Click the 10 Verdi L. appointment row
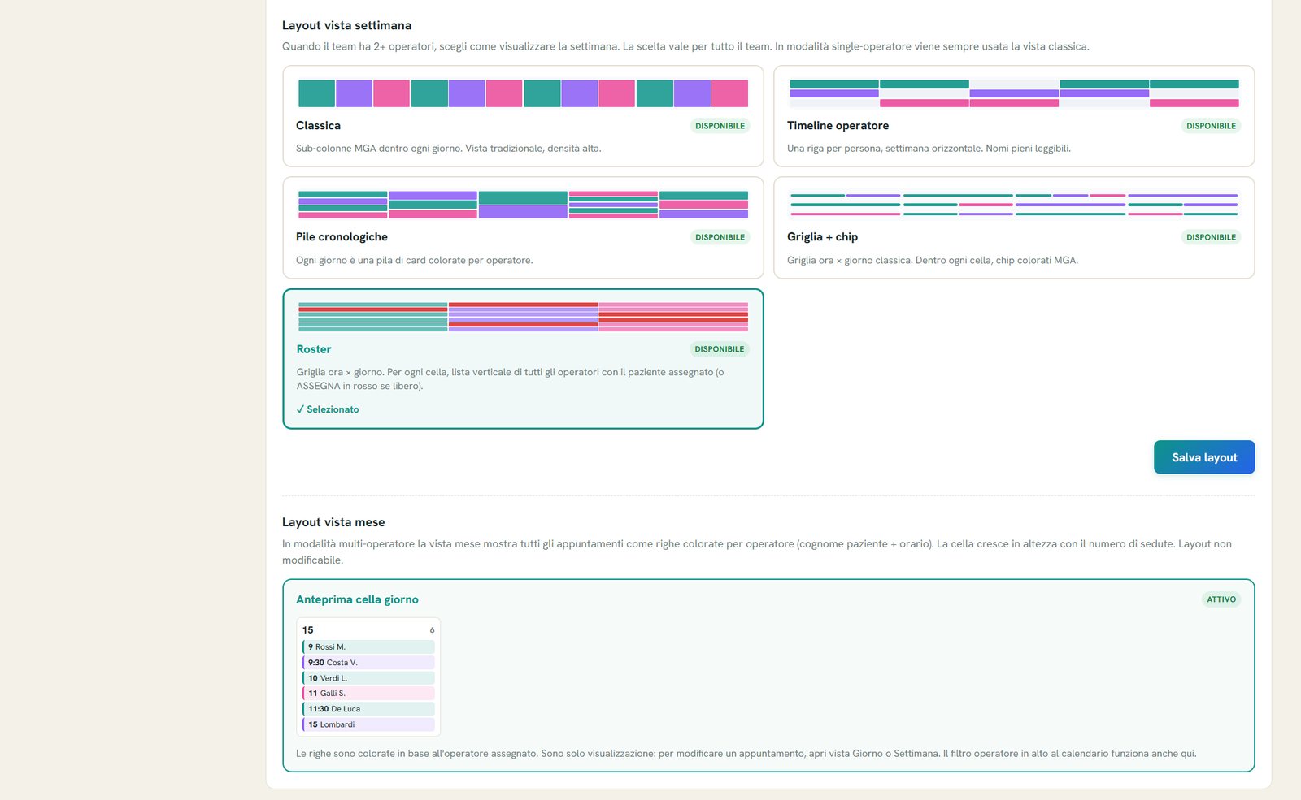Viewport: 1301px width, 800px height. [368, 678]
